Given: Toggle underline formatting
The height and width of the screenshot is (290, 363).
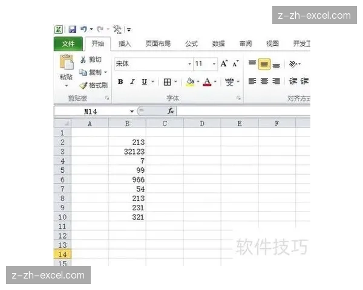Looking at the screenshot, I should (144, 82).
